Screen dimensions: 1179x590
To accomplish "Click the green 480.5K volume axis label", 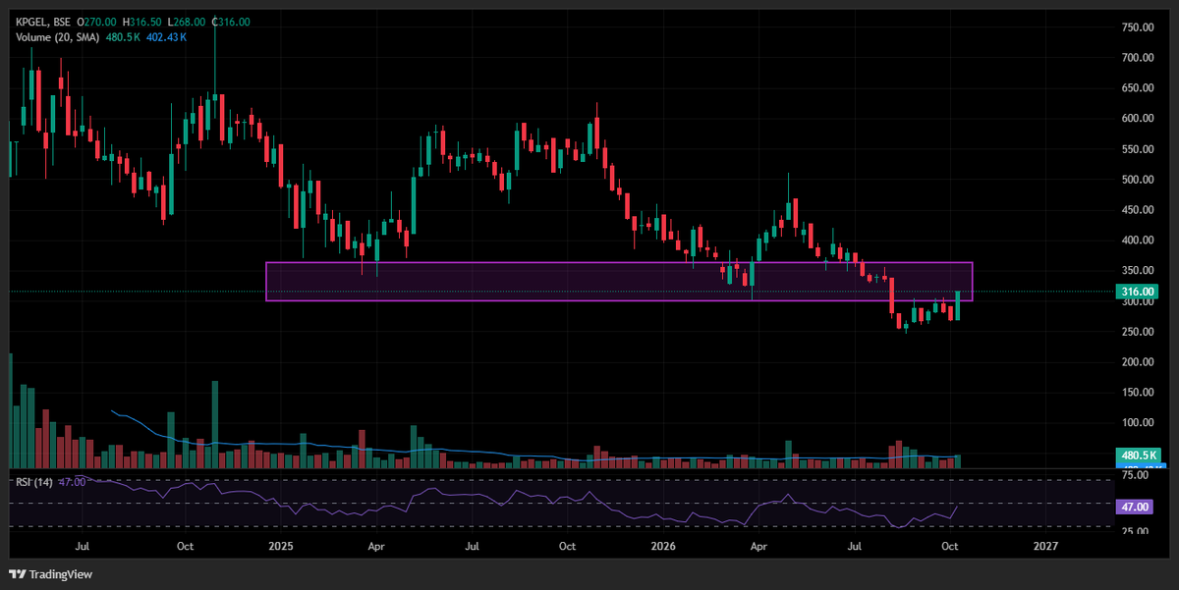I will pyautogui.click(x=1140, y=456).
